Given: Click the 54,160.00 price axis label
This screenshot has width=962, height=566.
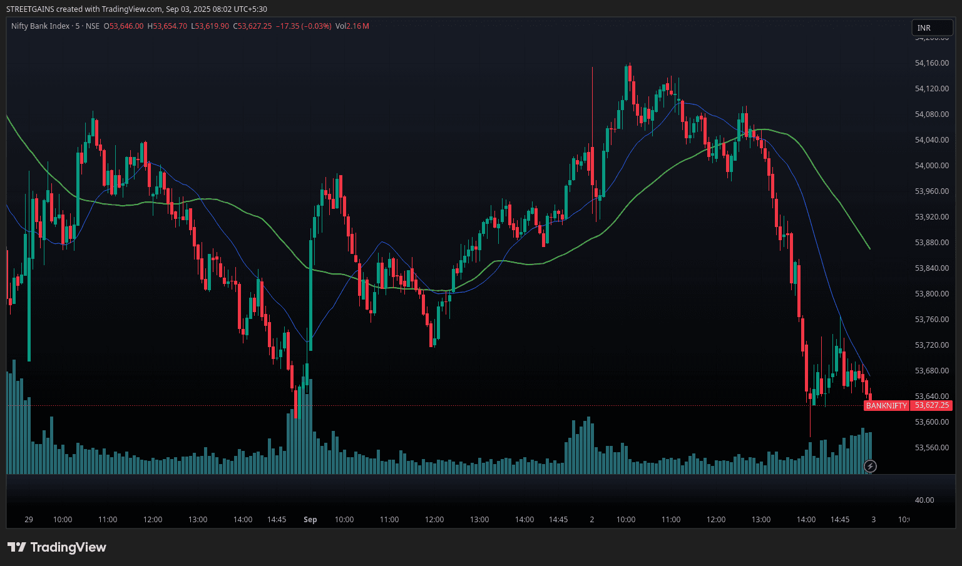Looking at the screenshot, I should pos(931,63).
